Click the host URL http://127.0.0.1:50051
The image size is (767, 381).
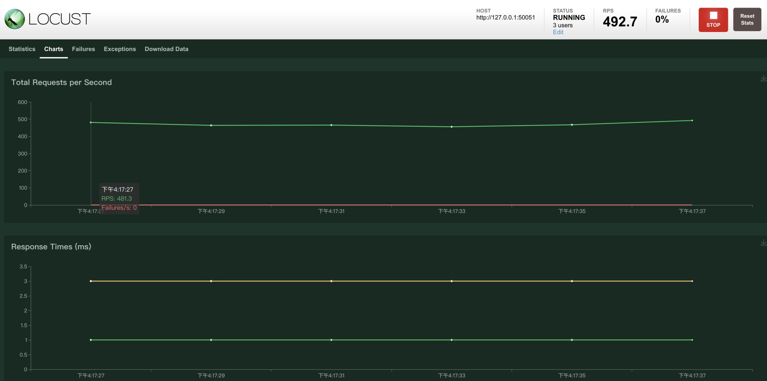(505, 18)
